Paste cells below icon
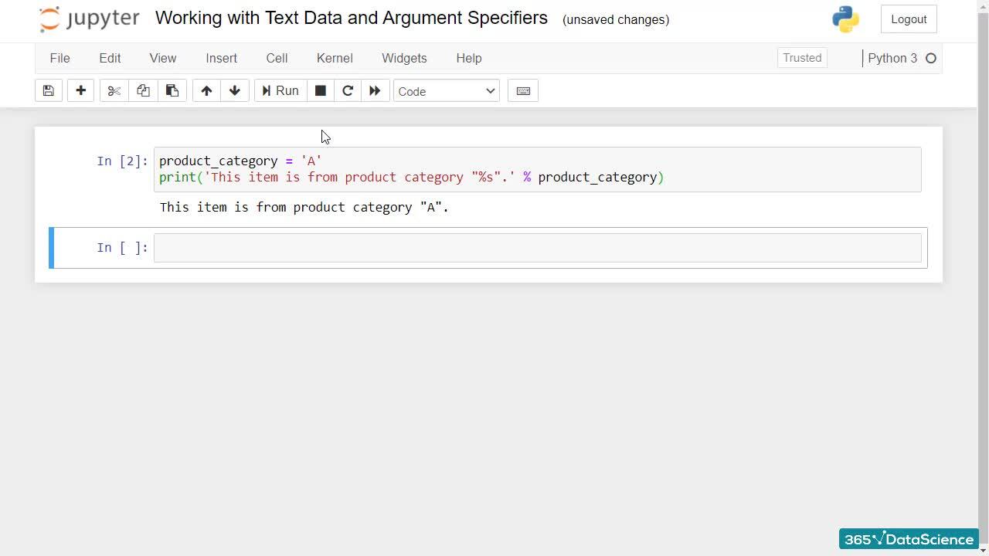 (x=172, y=91)
